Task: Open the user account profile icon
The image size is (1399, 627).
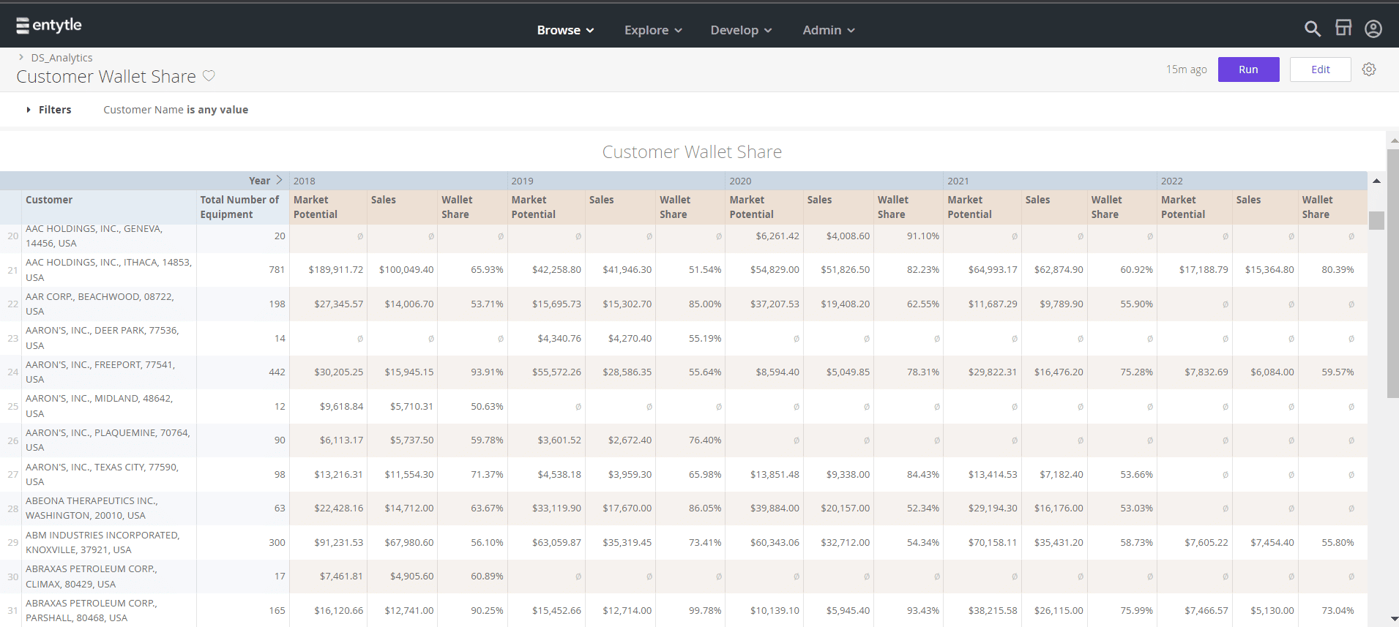Action: tap(1373, 29)
